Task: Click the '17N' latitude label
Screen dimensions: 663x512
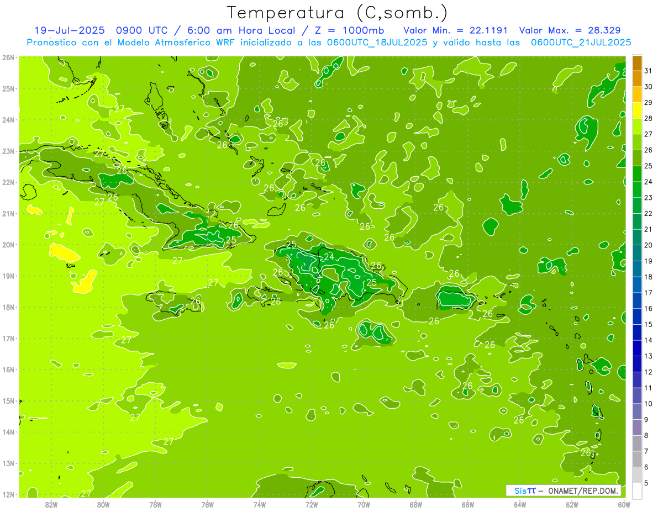Action: click(x=8, y=338)
